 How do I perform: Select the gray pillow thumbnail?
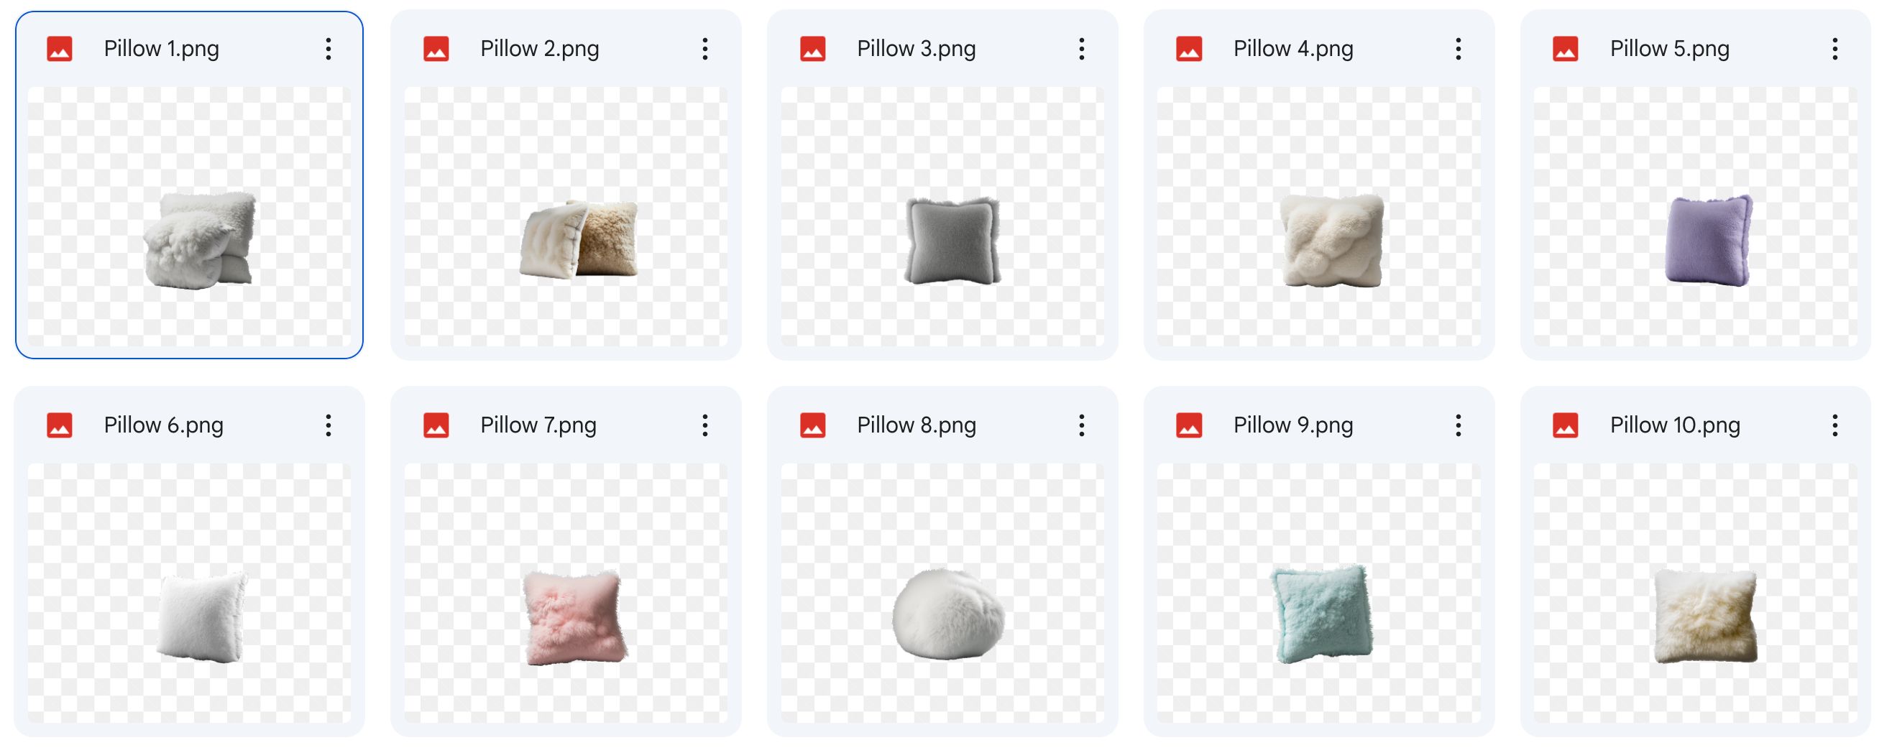pos(943,217)
